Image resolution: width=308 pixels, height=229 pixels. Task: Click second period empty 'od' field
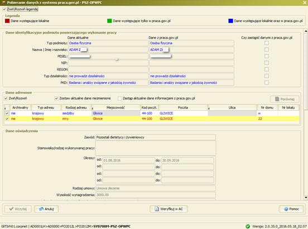point(128,167)
